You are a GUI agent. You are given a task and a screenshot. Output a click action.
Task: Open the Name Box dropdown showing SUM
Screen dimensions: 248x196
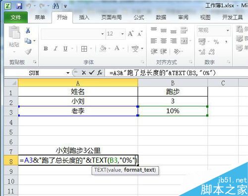coord(67,73)
